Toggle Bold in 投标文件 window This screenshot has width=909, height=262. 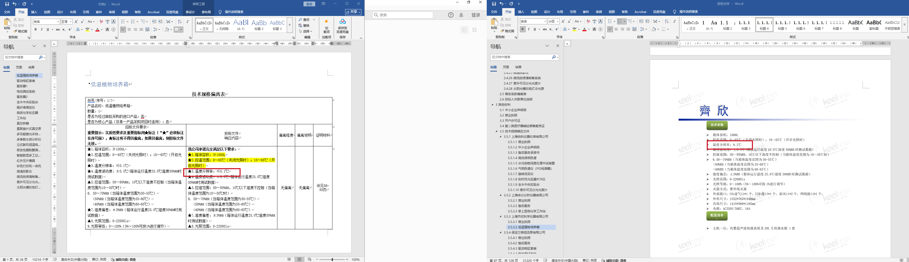tap(523, 30)
